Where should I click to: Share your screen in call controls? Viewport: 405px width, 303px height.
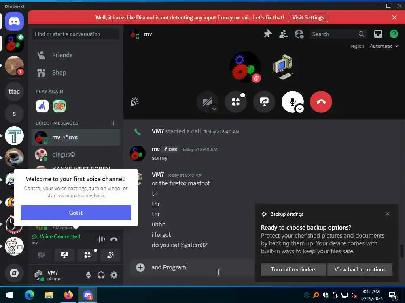pyautogui.click(x=264, y=102)
